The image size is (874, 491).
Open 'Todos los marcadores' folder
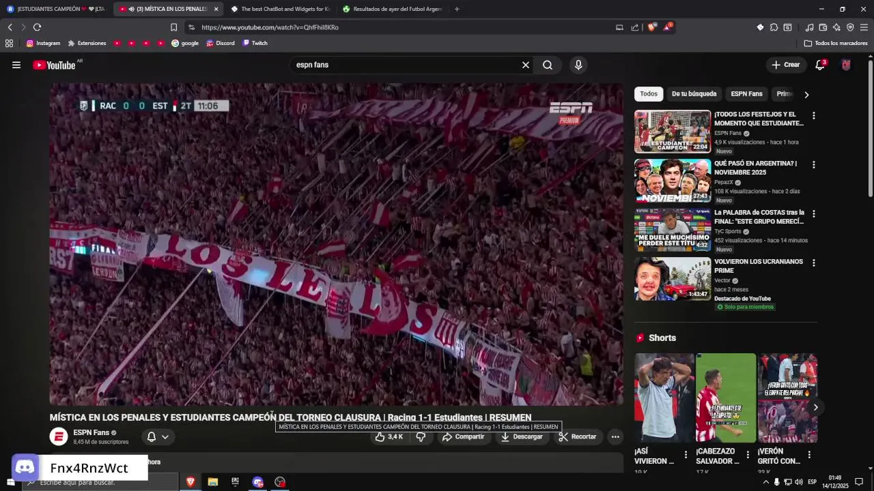tap(836, 43)
